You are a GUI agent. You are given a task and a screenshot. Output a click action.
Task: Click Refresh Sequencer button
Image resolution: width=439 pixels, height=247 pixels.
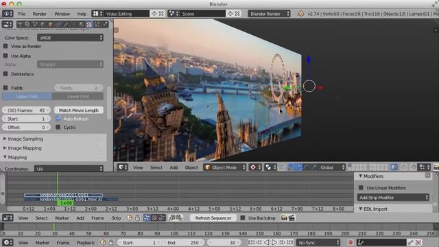click(213, 218)
